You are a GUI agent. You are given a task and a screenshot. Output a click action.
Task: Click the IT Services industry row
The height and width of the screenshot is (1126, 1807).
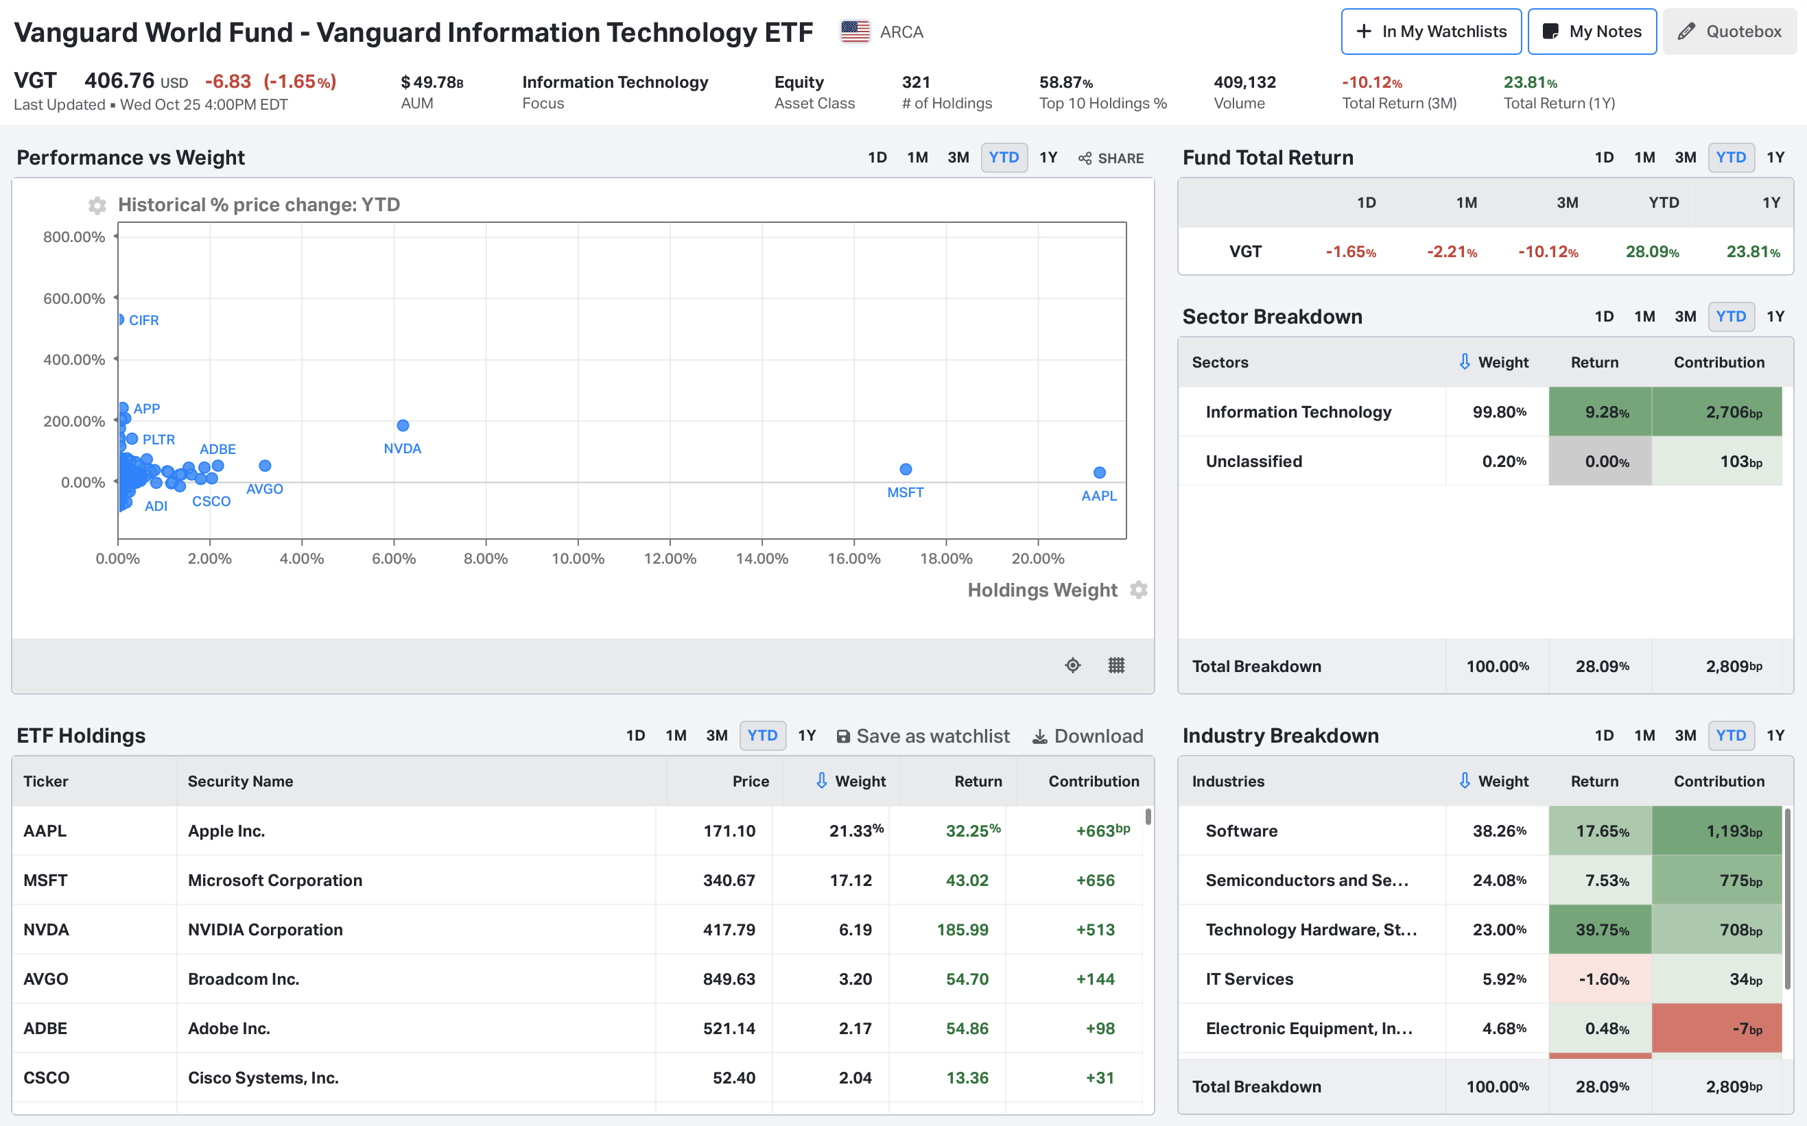click(x=1480, y=979)
